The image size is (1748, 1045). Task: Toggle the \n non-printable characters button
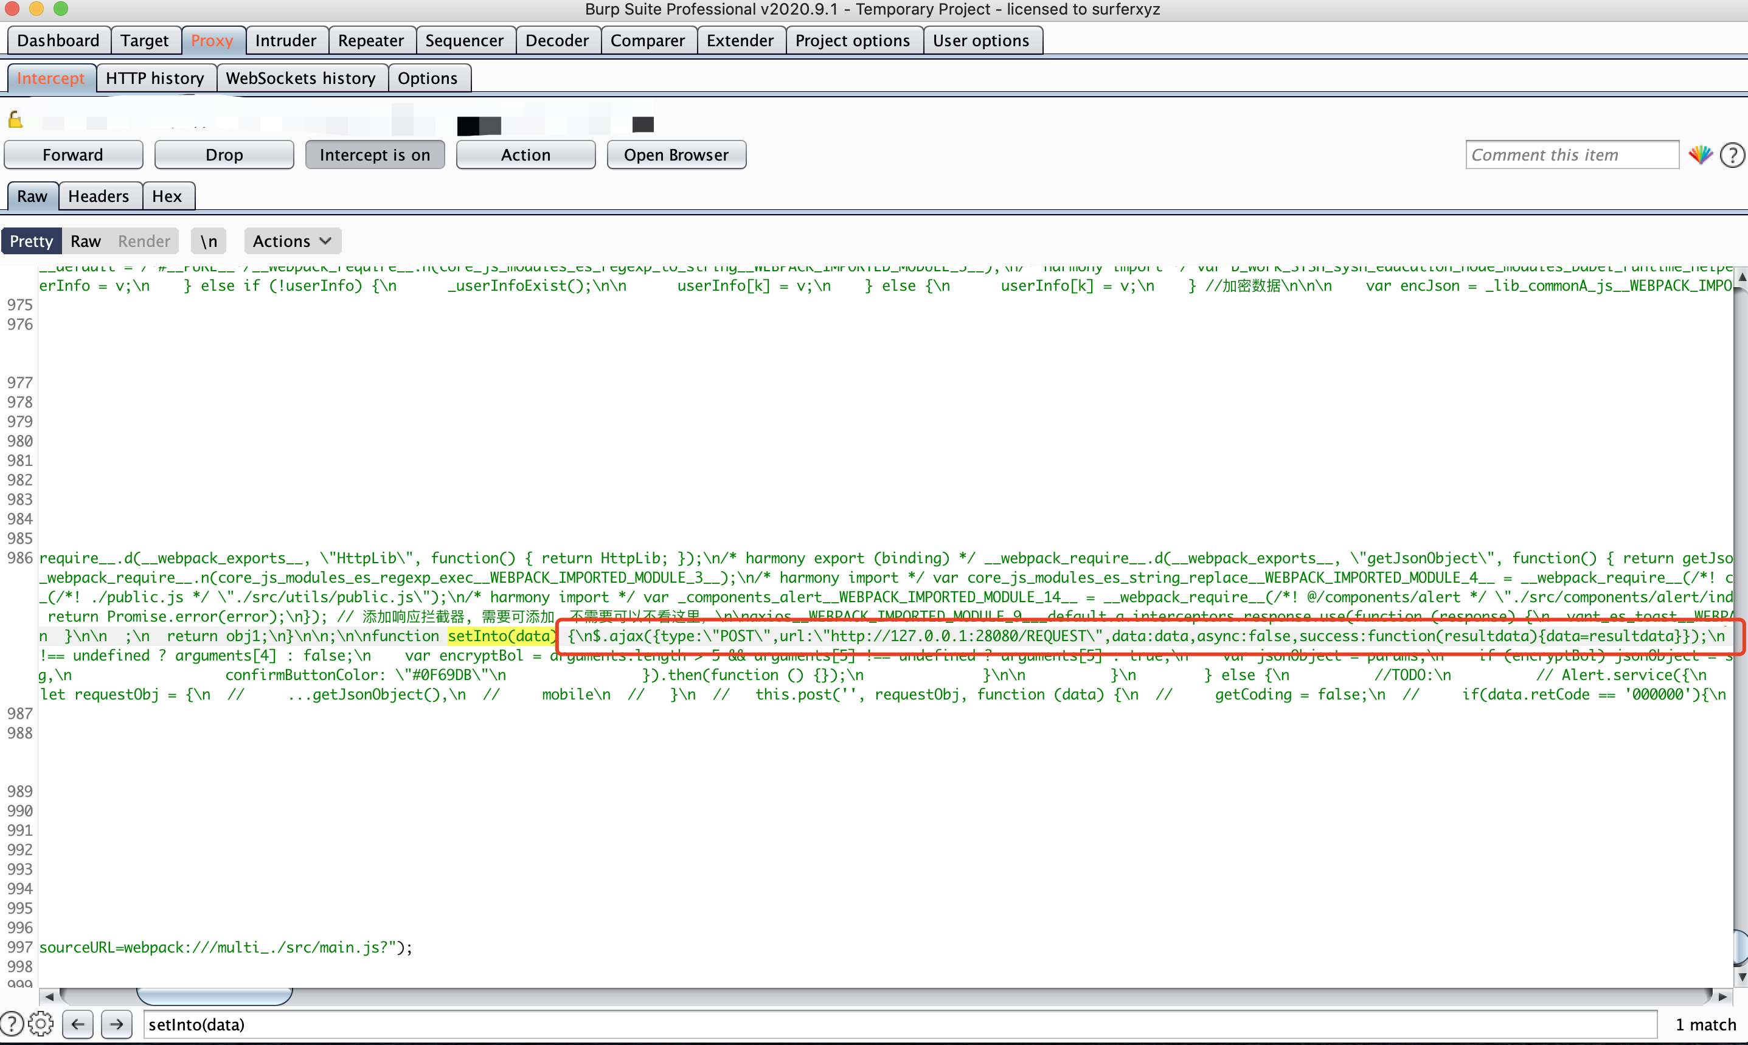209,241
